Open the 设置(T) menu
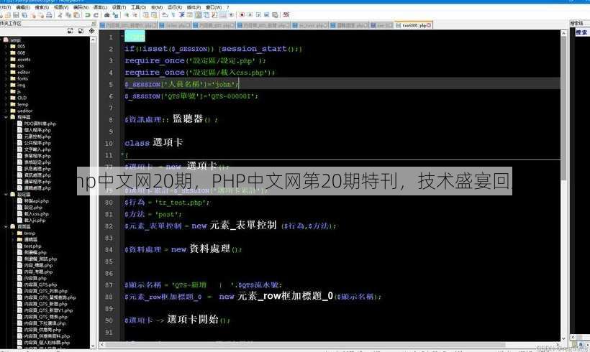 point(119,7)
